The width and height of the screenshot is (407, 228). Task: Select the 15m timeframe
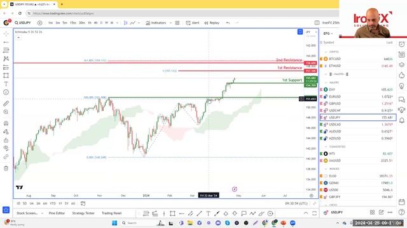pos(73,23)
